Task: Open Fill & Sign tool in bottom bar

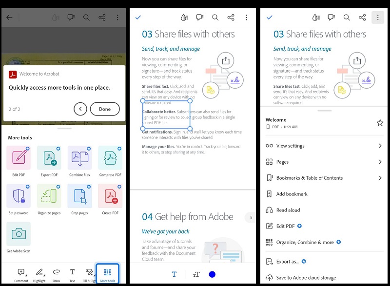Action: [89, 275]
